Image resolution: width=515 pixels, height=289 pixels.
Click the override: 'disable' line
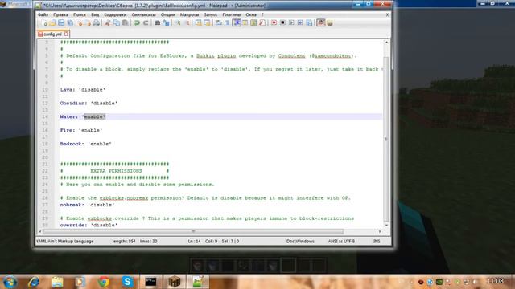pyautogui.click(x=89, y=225)
